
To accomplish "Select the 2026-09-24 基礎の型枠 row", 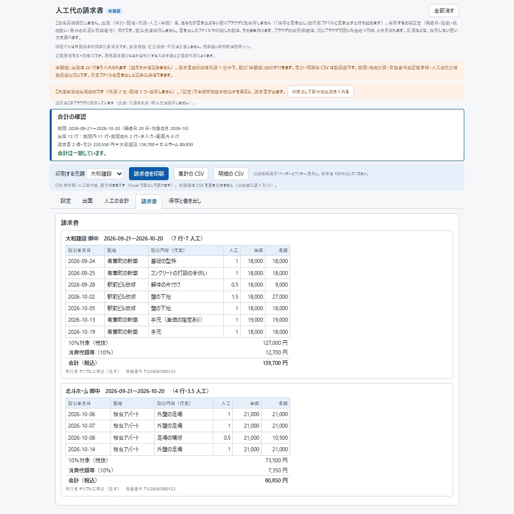I will coord(178,261).
